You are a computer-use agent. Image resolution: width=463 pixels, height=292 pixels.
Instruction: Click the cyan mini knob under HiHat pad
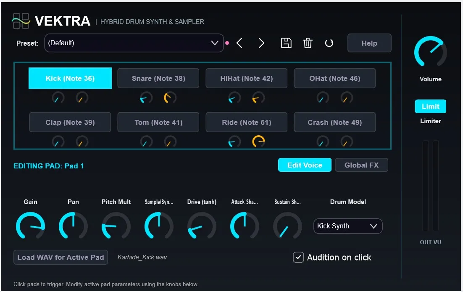234,98
